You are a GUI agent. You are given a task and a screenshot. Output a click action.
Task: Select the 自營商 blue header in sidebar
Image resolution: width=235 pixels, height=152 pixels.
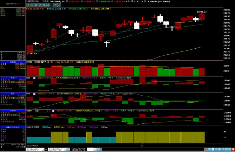[13, 111]
